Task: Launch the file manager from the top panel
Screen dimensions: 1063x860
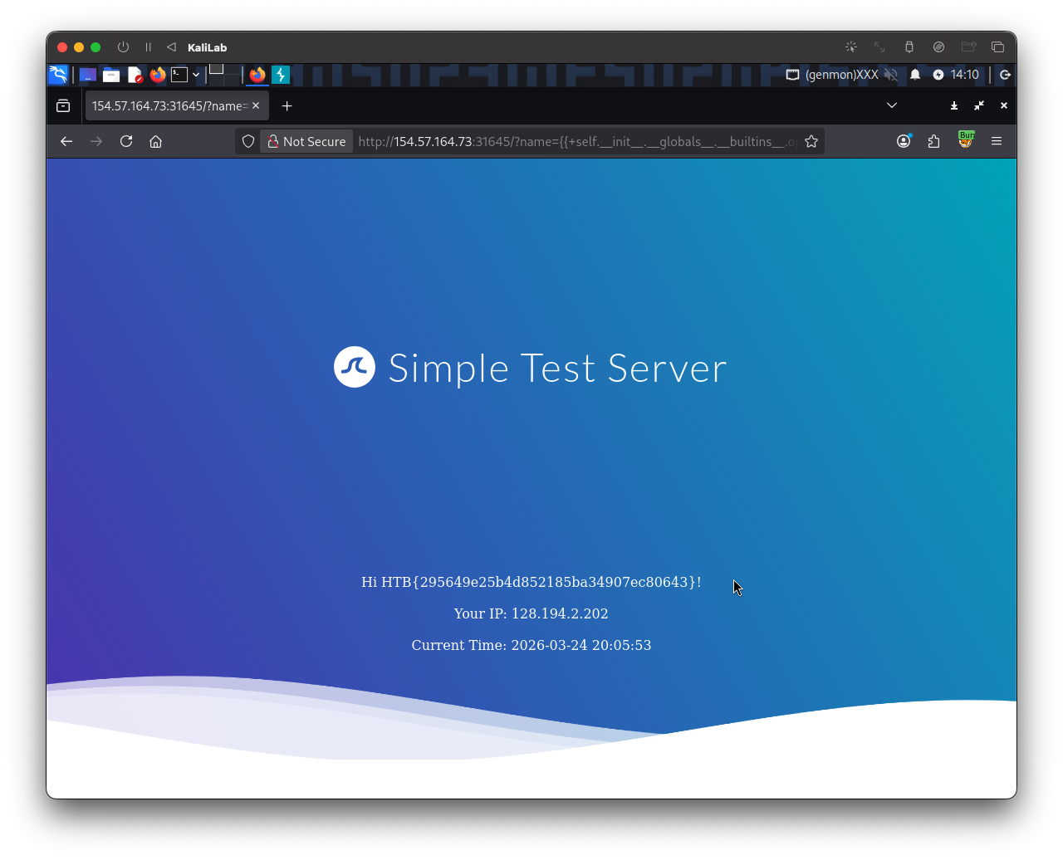Action: 110,75
